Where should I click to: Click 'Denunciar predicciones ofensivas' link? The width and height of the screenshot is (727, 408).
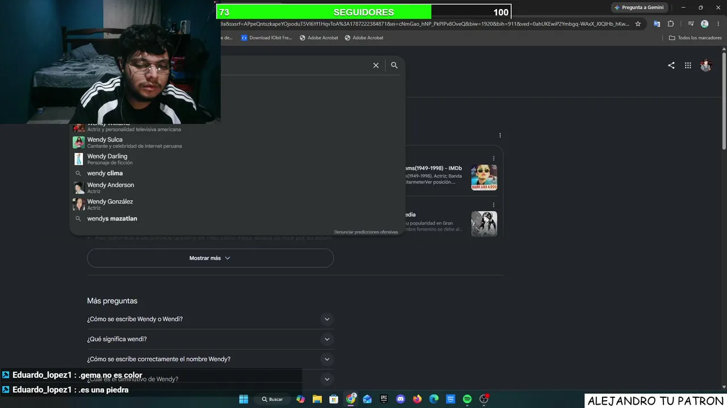point(366,232)
